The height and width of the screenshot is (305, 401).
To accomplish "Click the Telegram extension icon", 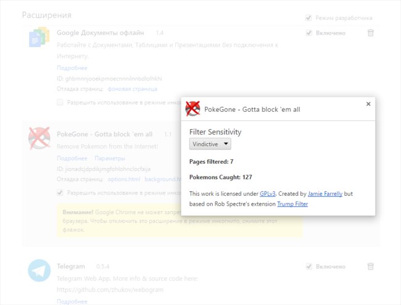I will pos(39,270).
